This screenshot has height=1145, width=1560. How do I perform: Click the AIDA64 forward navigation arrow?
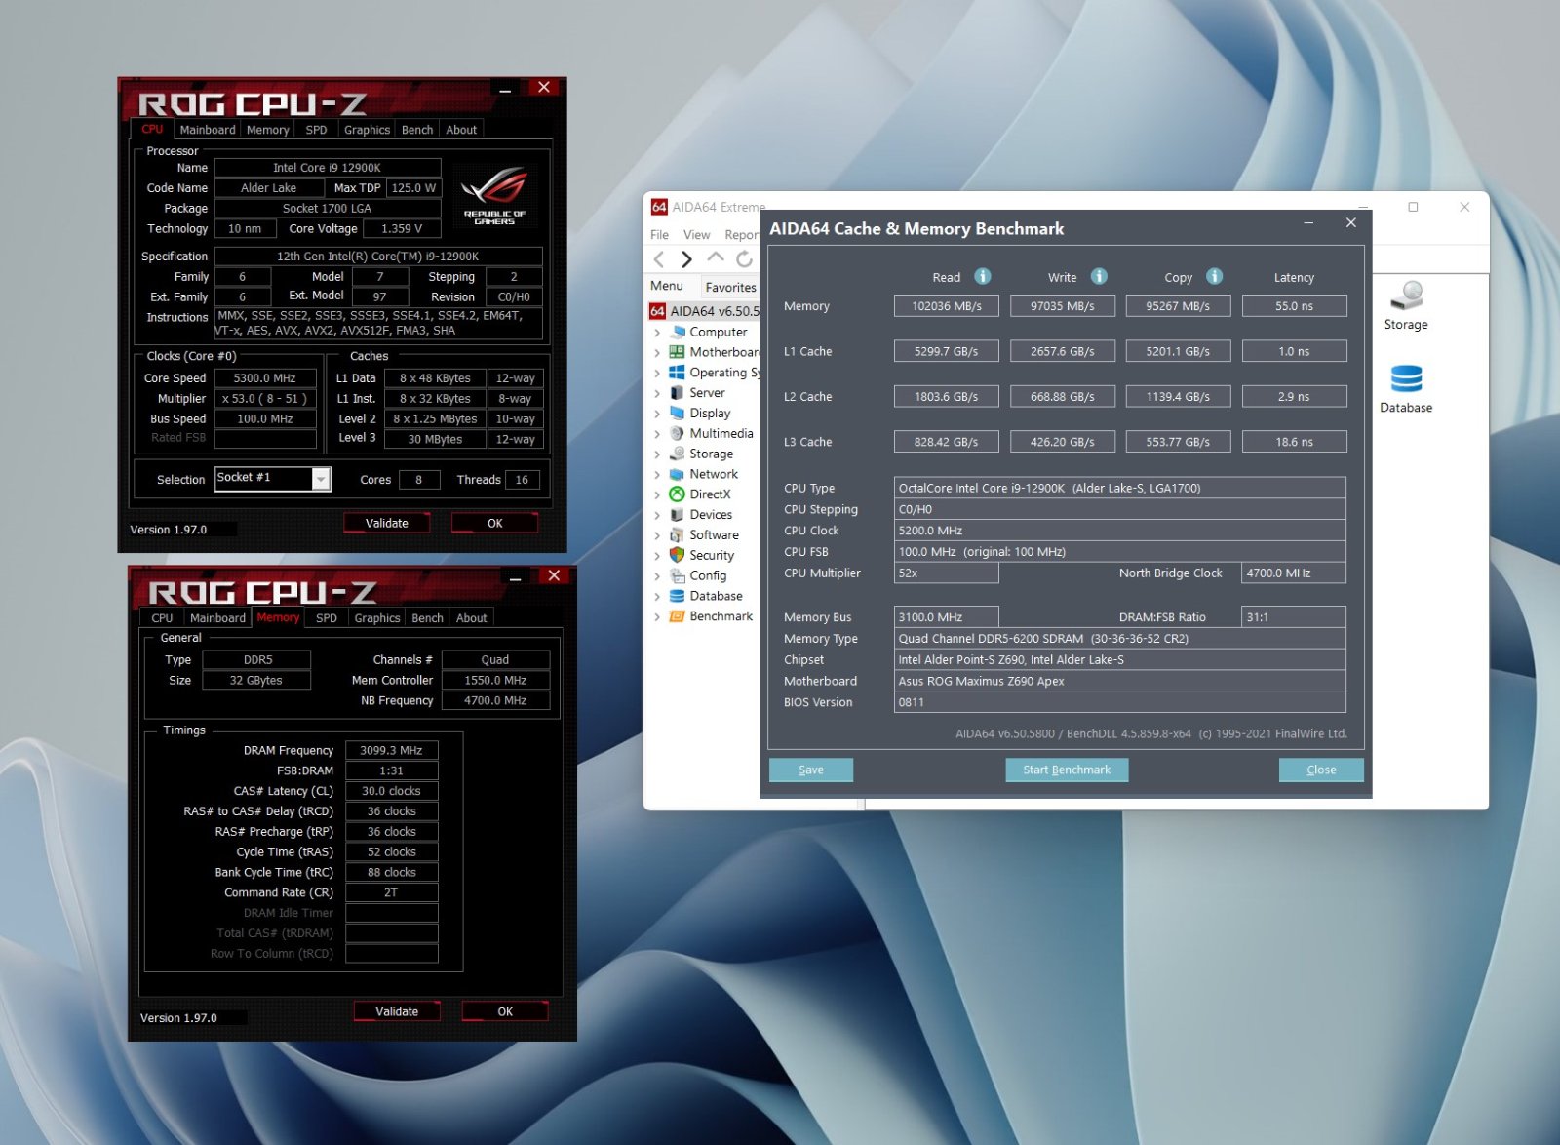tap(686, 258)
